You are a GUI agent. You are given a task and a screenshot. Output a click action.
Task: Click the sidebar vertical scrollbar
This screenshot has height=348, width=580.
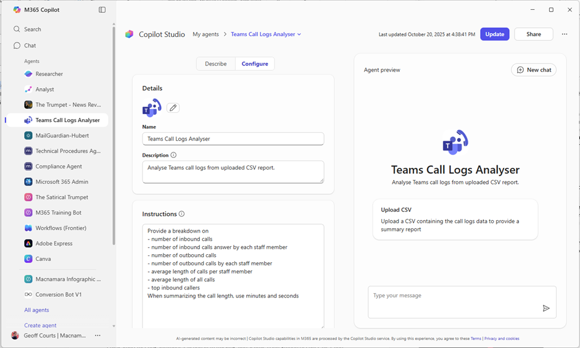[x=114, y=135]
